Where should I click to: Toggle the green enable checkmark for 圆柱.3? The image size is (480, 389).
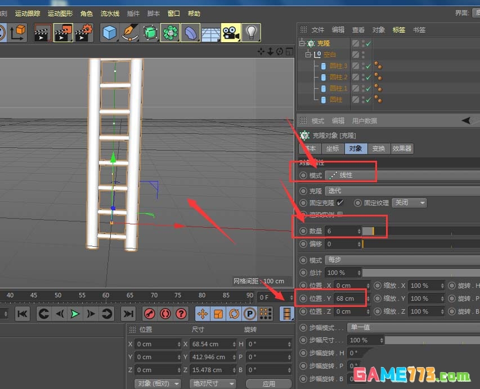coord(368,66)
